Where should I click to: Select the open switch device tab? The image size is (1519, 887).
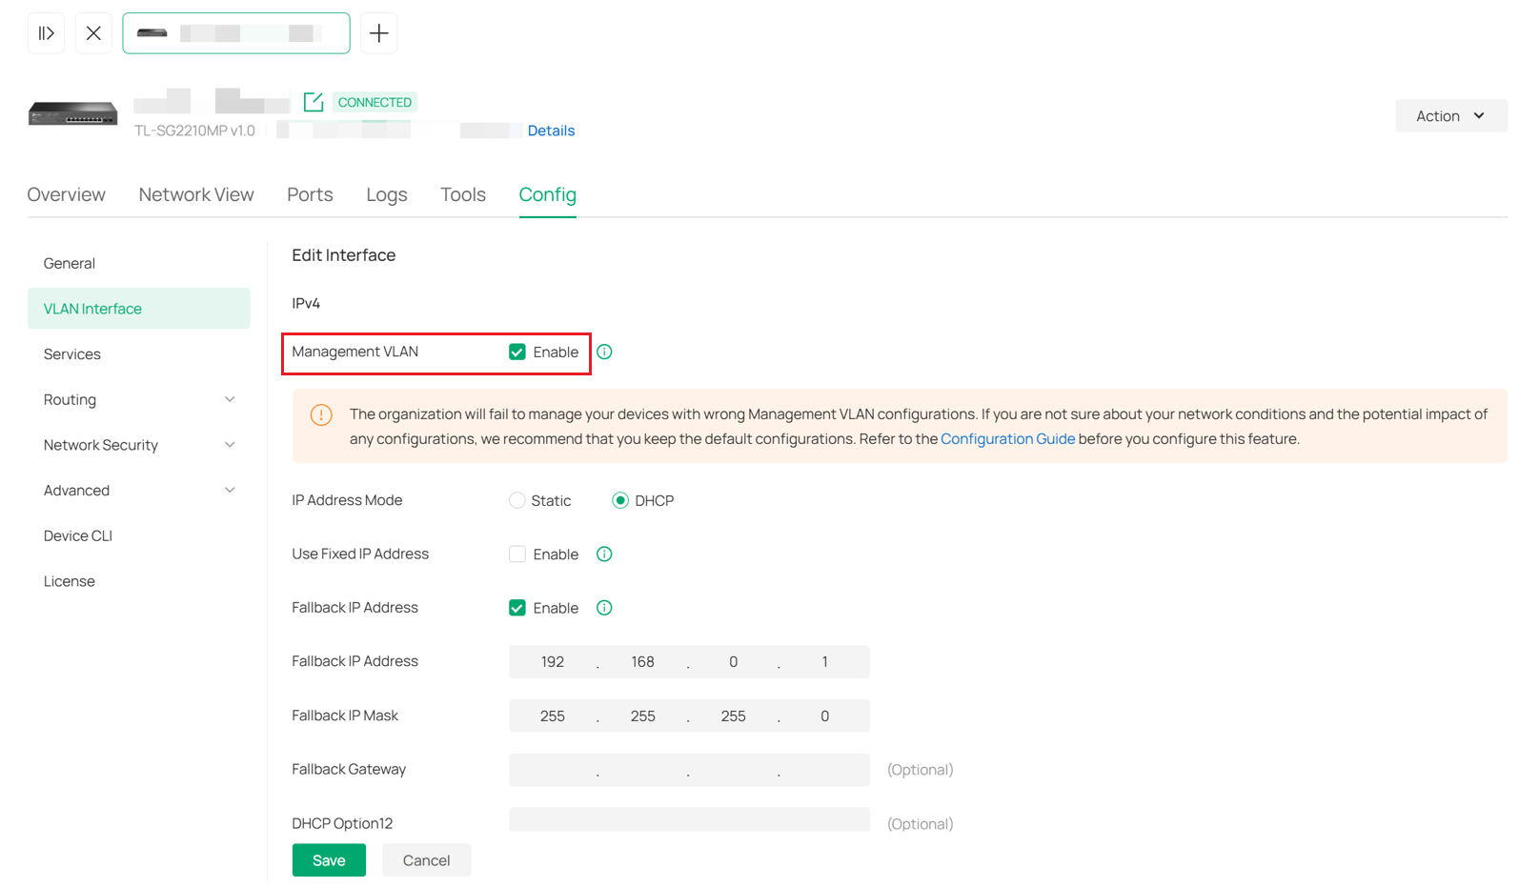pos(236,33)
